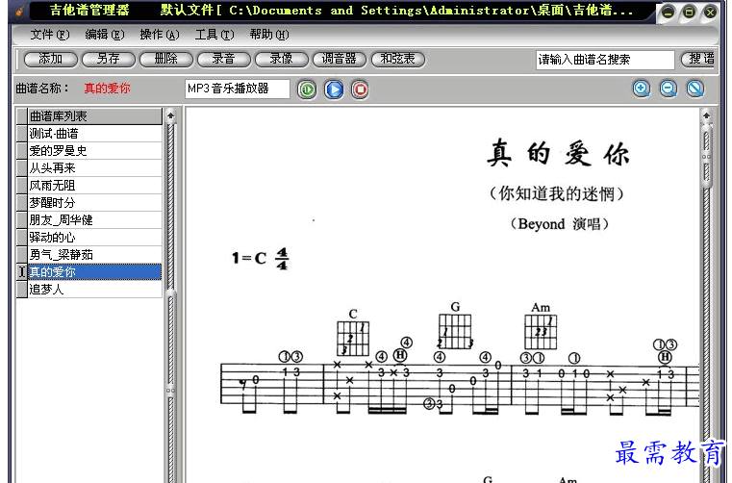Select 真的爱你 in the list
Viewport: 732px width, 483px height.
pyautogui.click(x=95, y=272)
